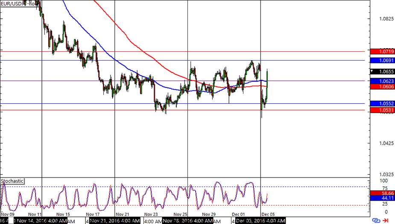Click the Nov 17 date axis label

pyautogui.click(x=93, y=215)
